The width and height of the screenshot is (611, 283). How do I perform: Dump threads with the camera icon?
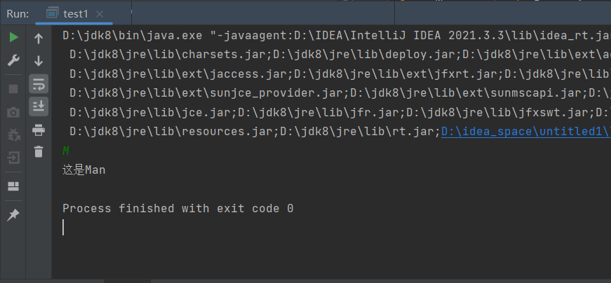(x=13, y=112)
